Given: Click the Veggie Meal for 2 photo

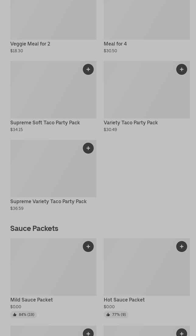Looking at the screenshot, I should coord(53,20).
